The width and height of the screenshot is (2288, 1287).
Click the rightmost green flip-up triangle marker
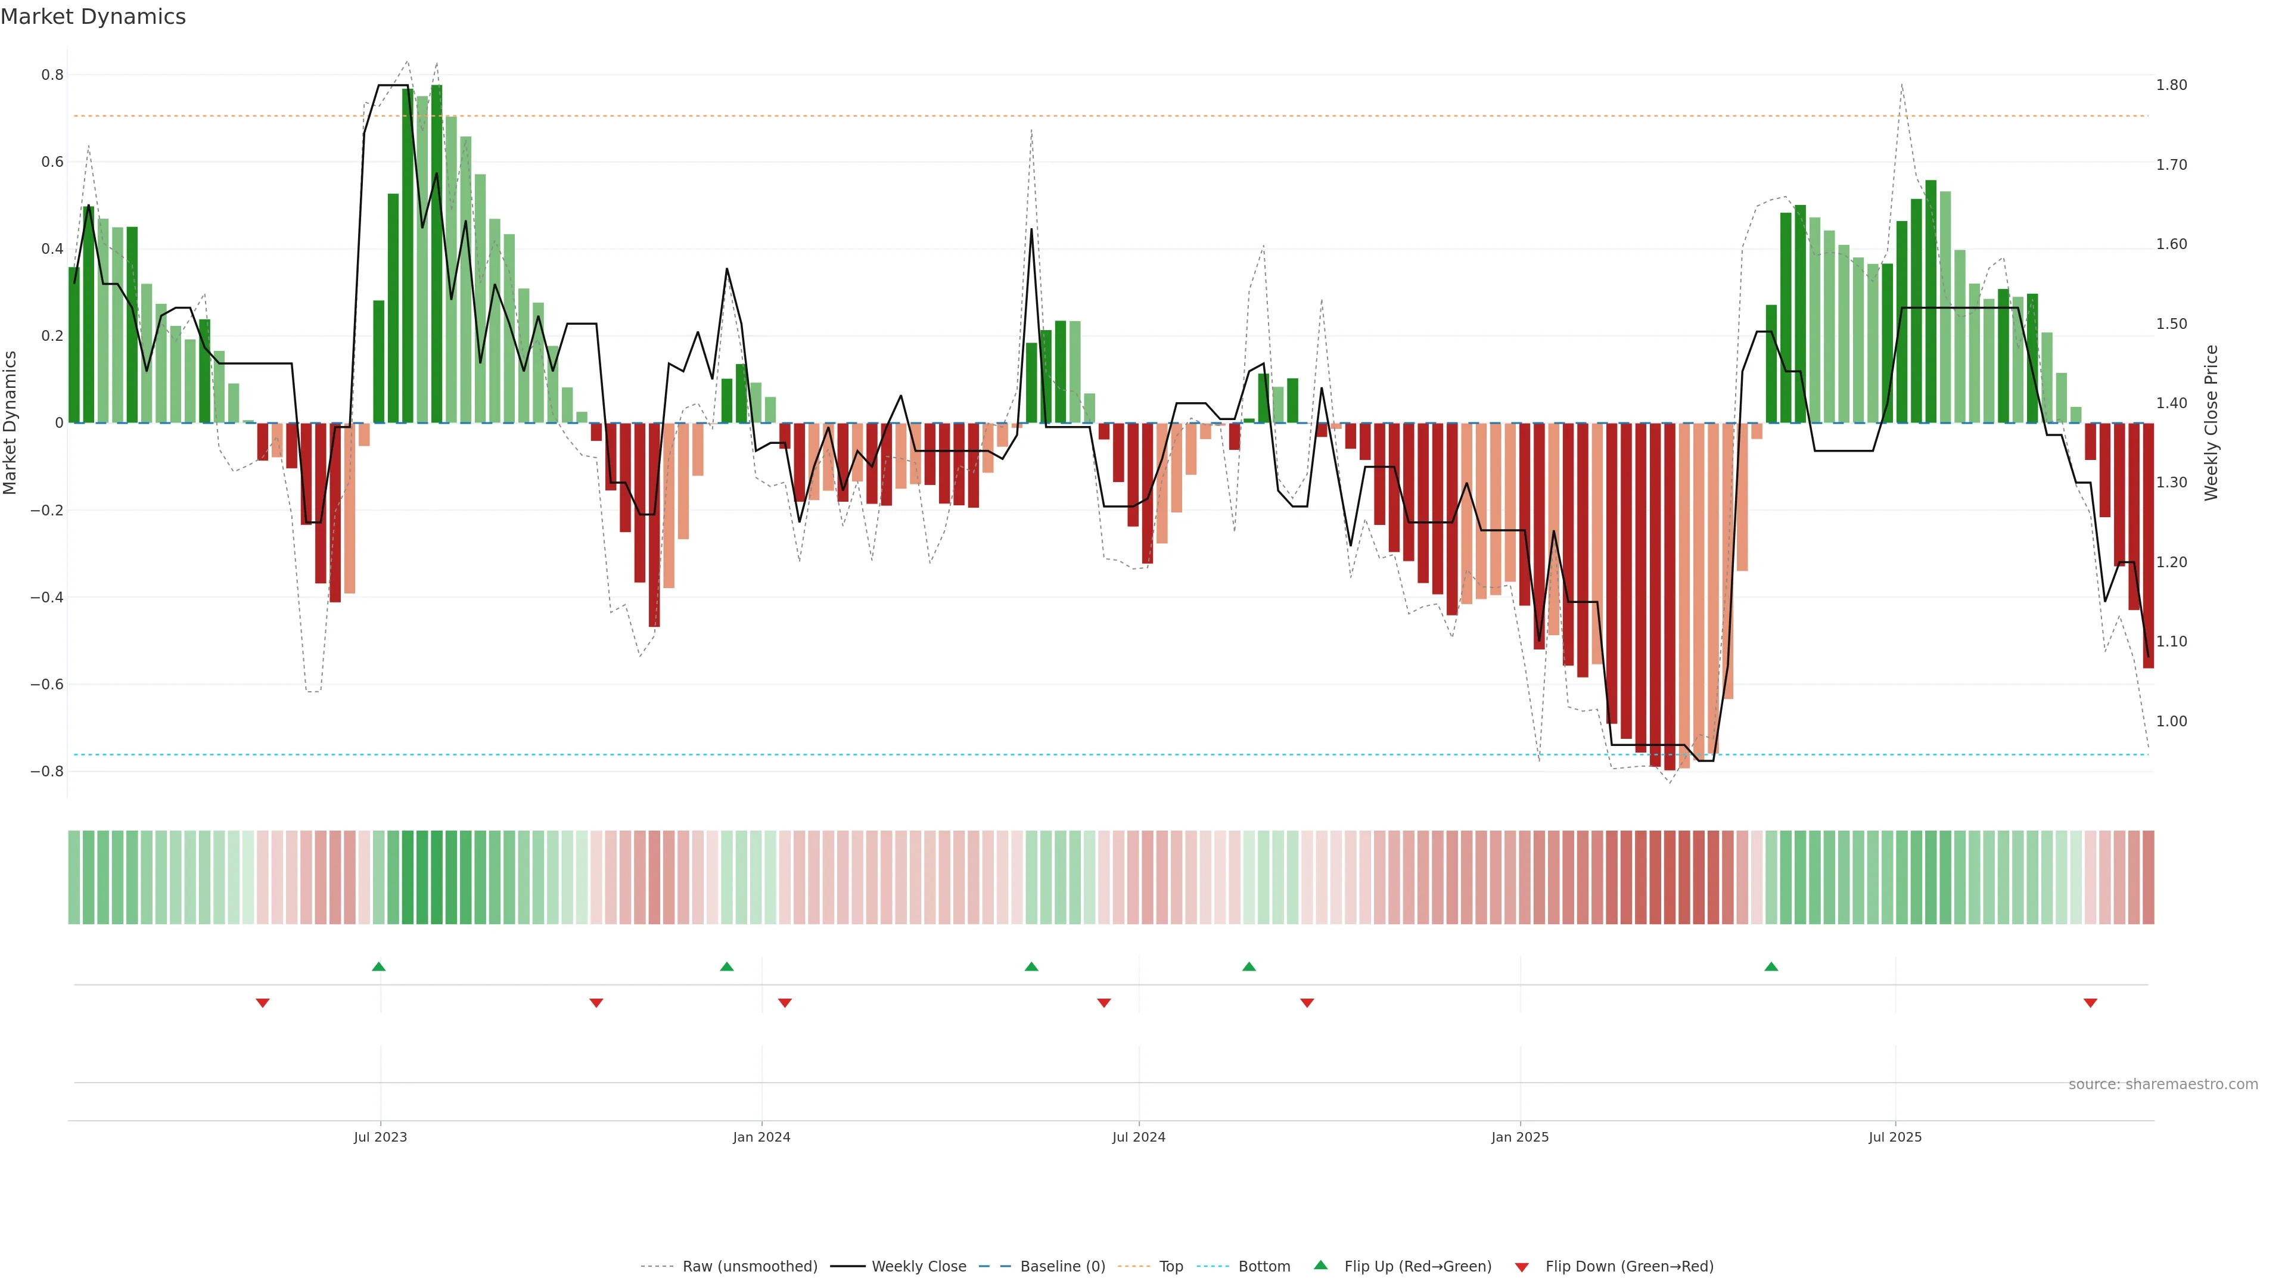pyautogui.click(x=1771, y=966)
